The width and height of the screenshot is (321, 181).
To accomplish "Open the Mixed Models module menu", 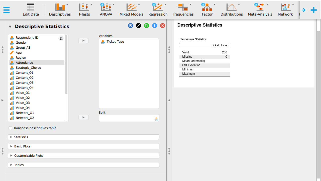I will [x=132, y=10].
